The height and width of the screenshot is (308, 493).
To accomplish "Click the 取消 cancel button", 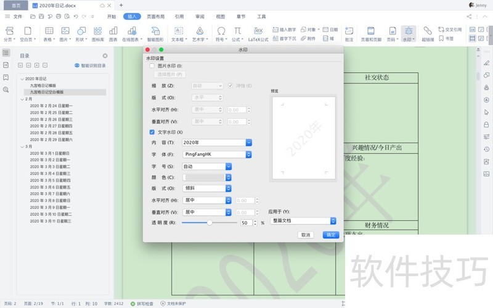I will 306,235.
